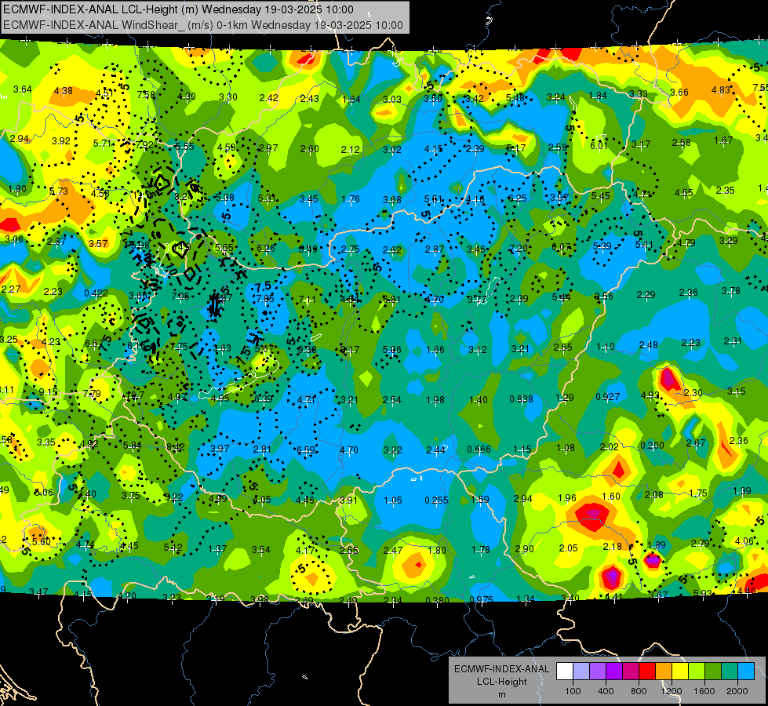
Task: Click the wind shear value '7.20'
Action: [x=519, y=249]
